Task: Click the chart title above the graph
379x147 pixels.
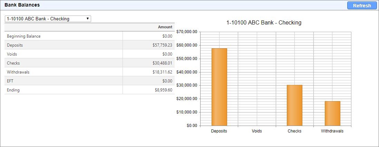Action: (x=264, y=23)
